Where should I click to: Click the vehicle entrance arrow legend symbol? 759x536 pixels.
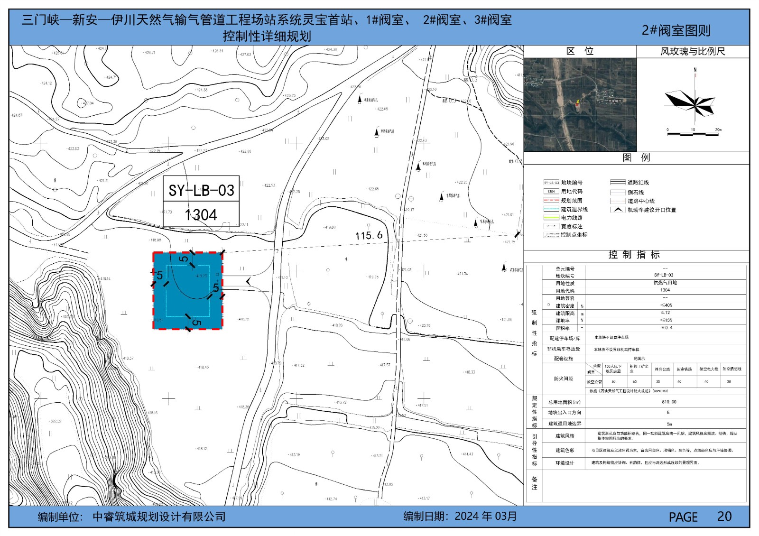[617, 210]
